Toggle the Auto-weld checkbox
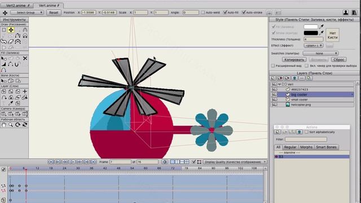The image size is (361, 203). (203, 12)
